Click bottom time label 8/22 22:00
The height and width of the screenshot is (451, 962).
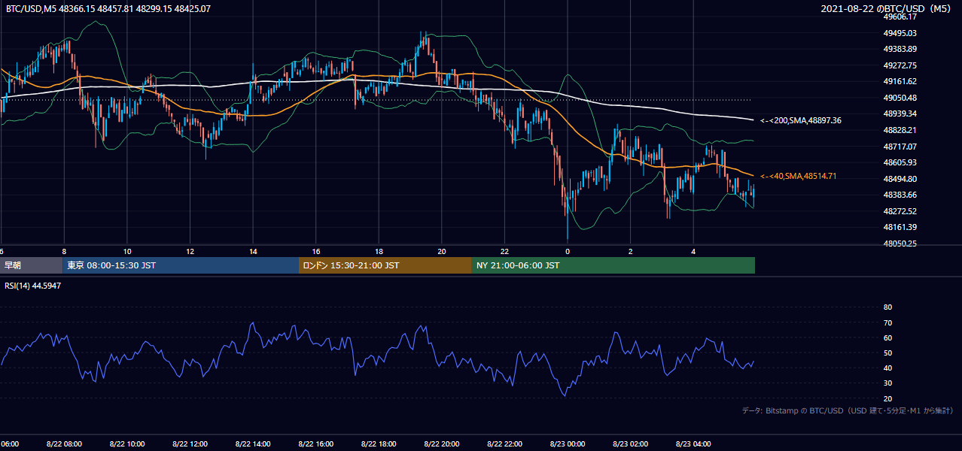(504, 443)
